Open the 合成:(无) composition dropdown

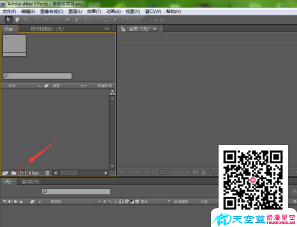pyautogui.click(x=143, y=29)
